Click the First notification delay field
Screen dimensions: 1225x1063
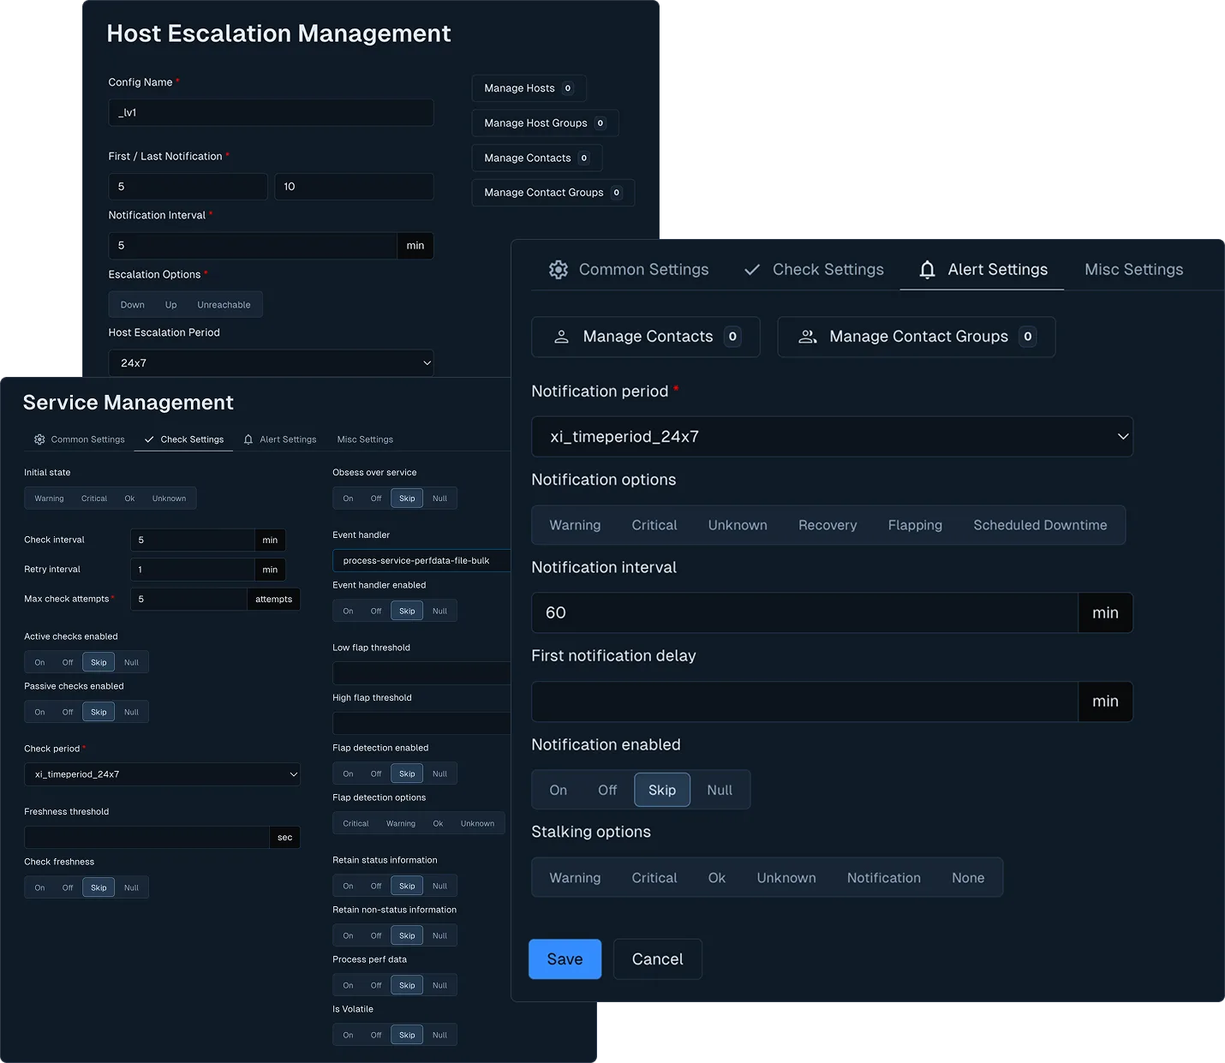(x=804, y=702)
